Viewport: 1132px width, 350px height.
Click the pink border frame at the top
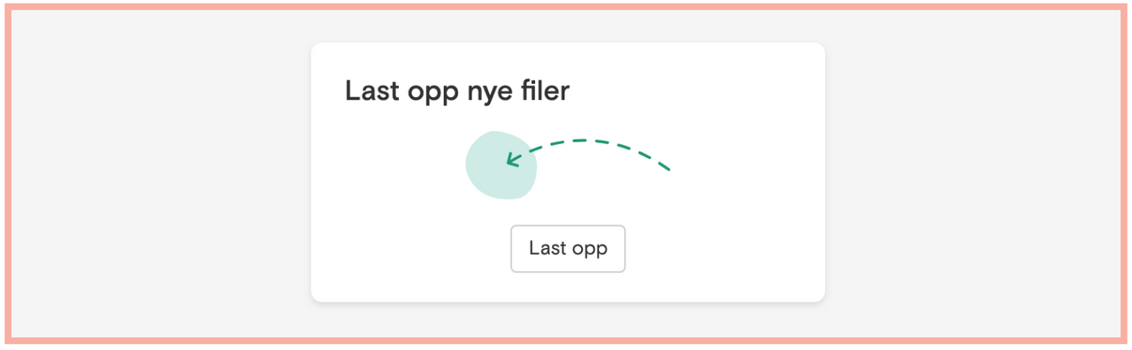(x=566, y=7)
